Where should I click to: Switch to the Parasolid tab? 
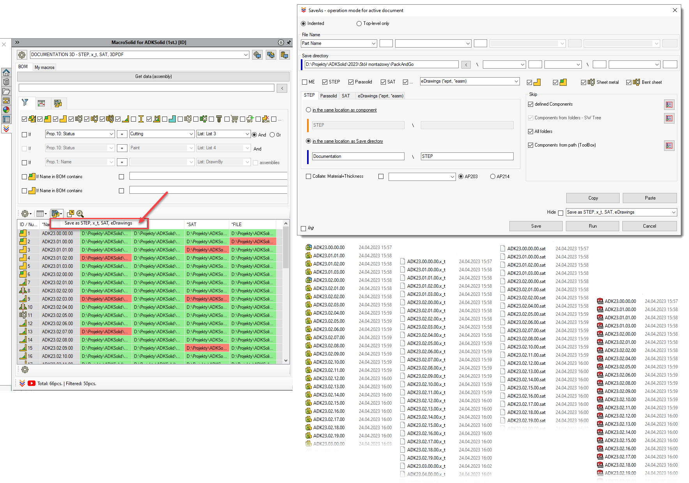click(329, 96)
